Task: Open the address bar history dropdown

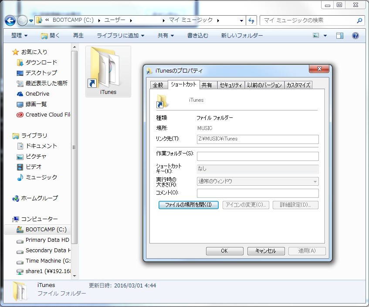Action: coord(241,21)
